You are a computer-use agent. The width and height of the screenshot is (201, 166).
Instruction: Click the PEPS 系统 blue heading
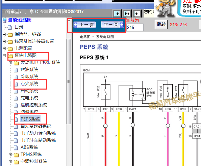point(94,47)
